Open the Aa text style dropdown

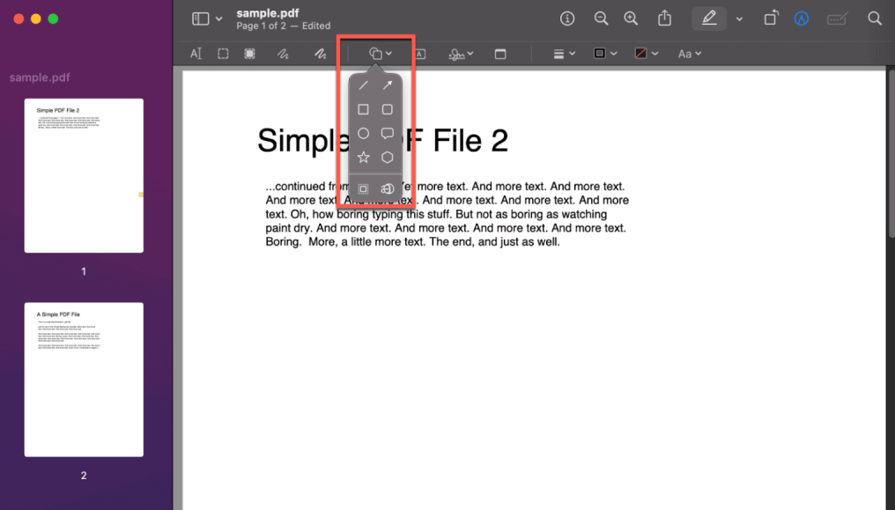tap(690, 53)
